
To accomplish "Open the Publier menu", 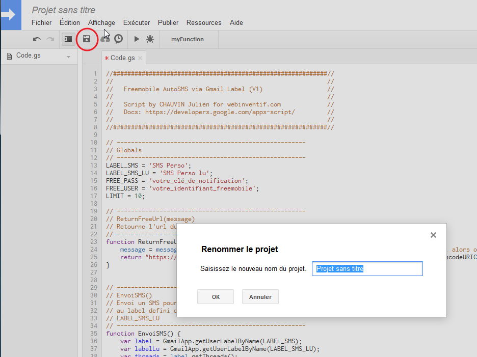I will coord(168,23).
